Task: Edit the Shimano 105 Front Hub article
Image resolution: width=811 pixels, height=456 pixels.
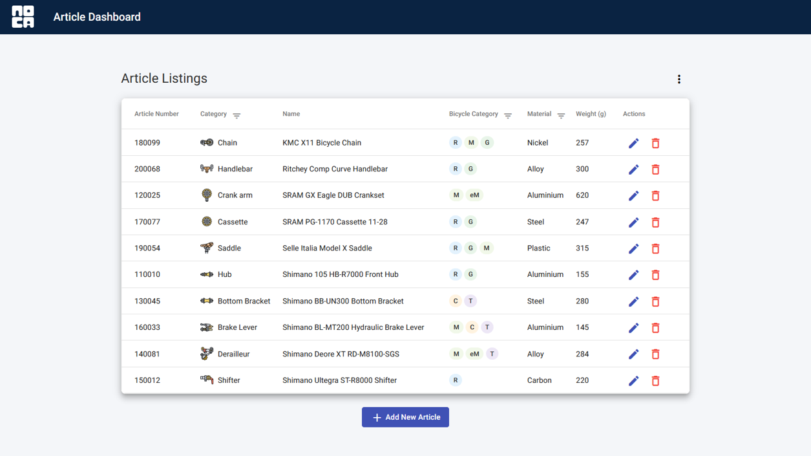Action: pyautogui.click(x=633, y=275)
